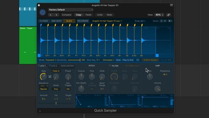Click the Amp Pan knob
Viewport: 209px width, 118px height.
(x=150, y=77)
